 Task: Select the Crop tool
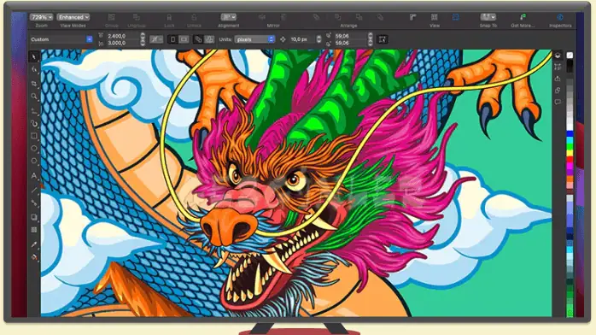click(34, 83)
